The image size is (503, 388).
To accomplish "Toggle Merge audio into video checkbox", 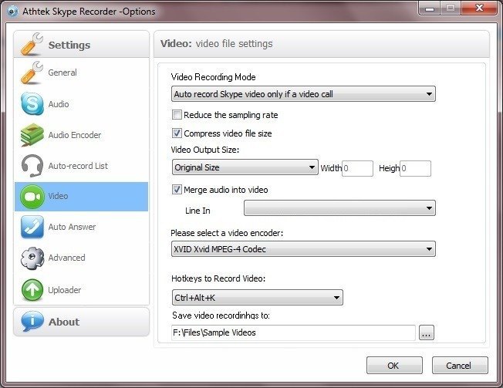I will pyautogui.click(x=177, y=190).
